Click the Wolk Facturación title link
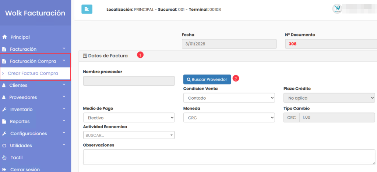The width and height of the screenshot is (377, 172). (x=35, y=13)
